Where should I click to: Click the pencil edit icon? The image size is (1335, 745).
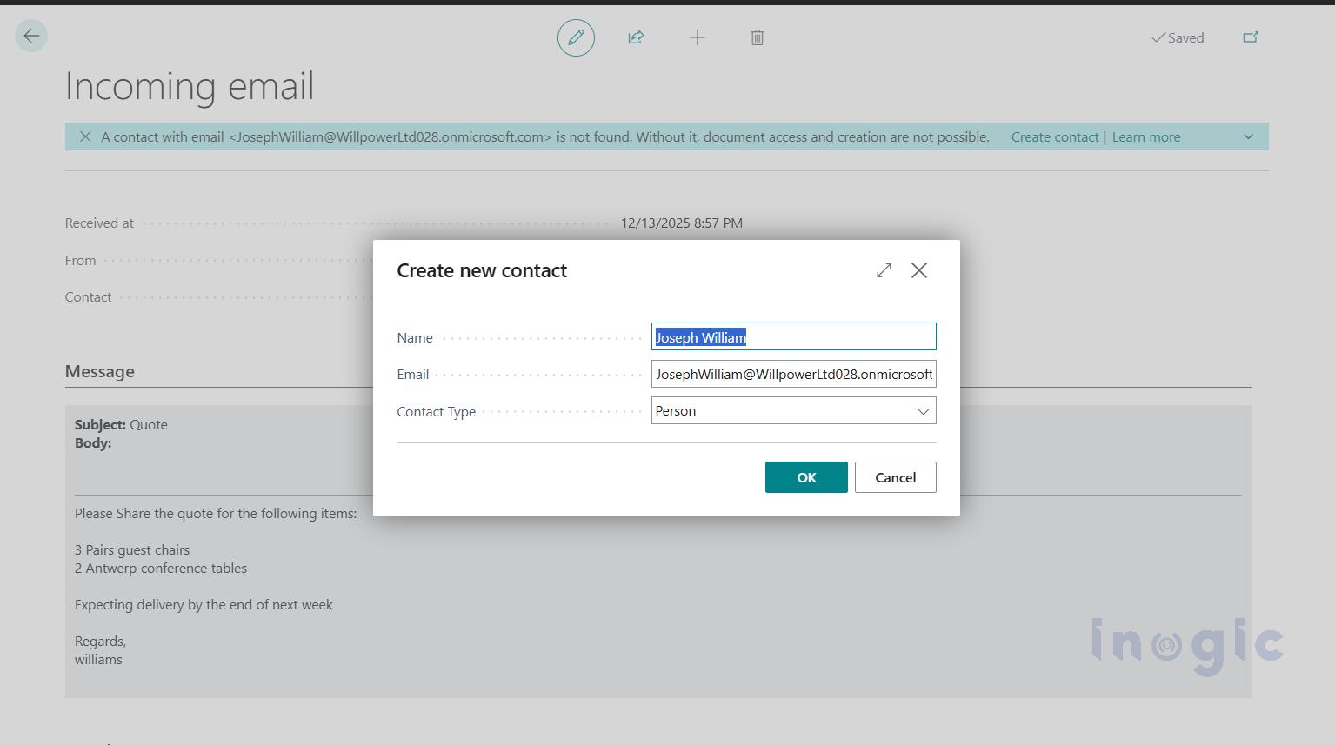point(576,37)
